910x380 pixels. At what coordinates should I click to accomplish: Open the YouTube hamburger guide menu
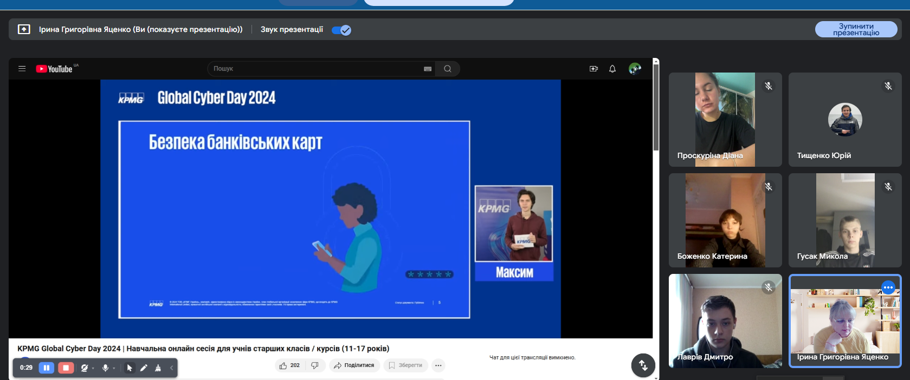(22, 69)
